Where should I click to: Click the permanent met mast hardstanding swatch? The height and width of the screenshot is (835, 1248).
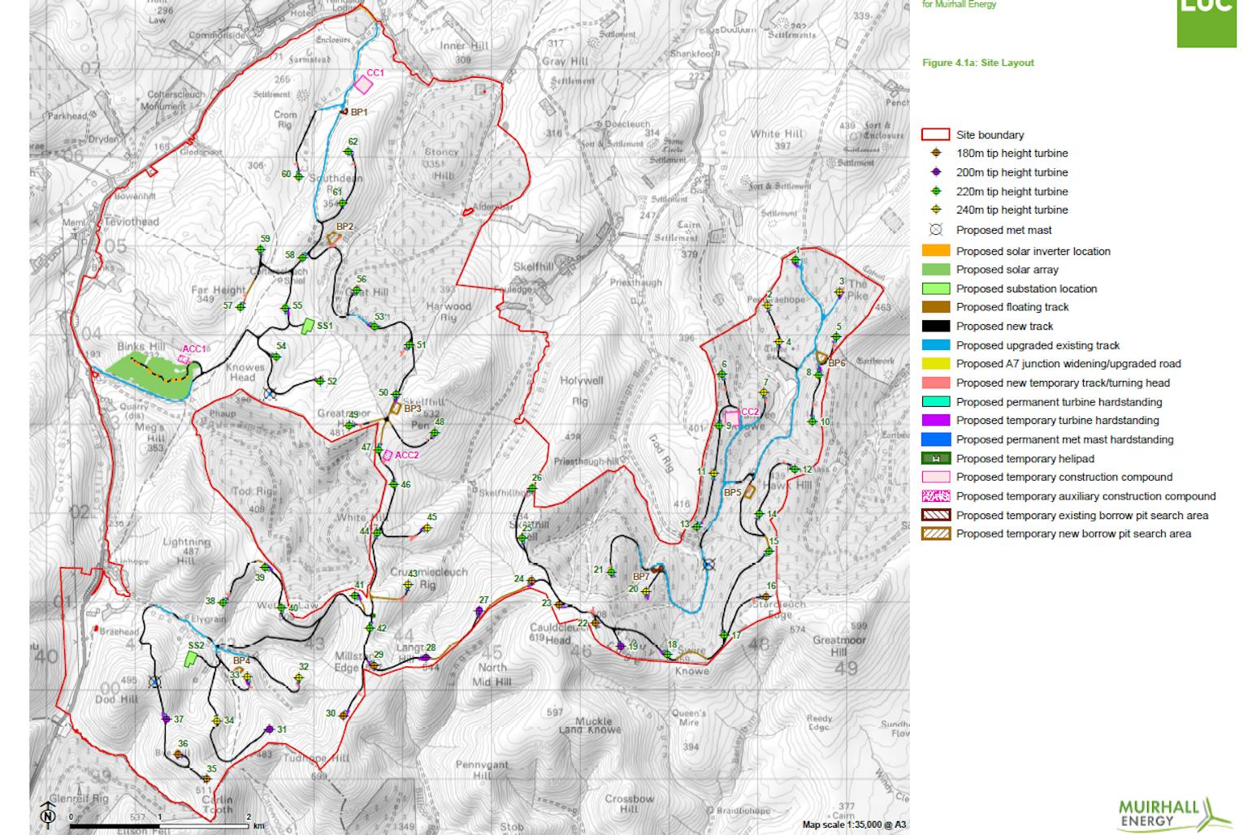(x=935, y=439)
